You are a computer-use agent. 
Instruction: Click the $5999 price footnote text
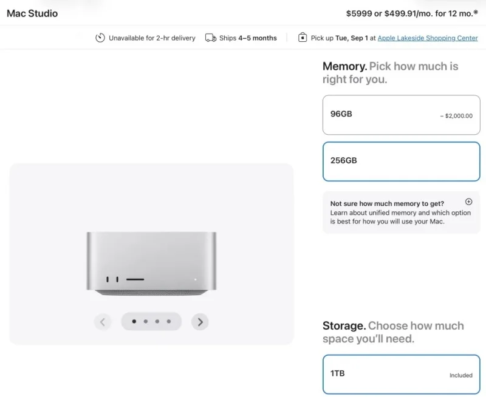click(412, 13)
